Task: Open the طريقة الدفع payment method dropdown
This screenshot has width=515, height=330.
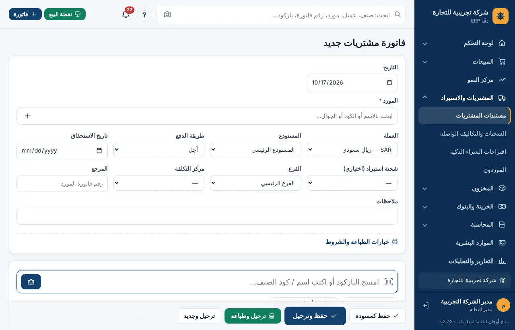Action: pyautogui.click(x=159, y=150)
